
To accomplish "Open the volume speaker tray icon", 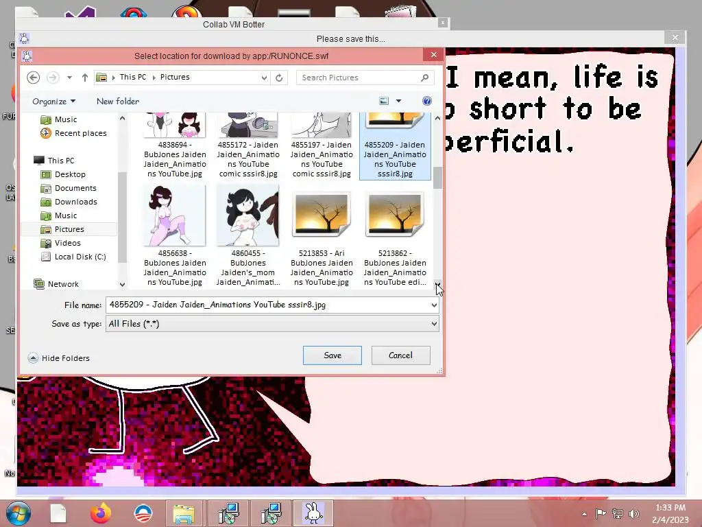I will [x=633, y=513].
